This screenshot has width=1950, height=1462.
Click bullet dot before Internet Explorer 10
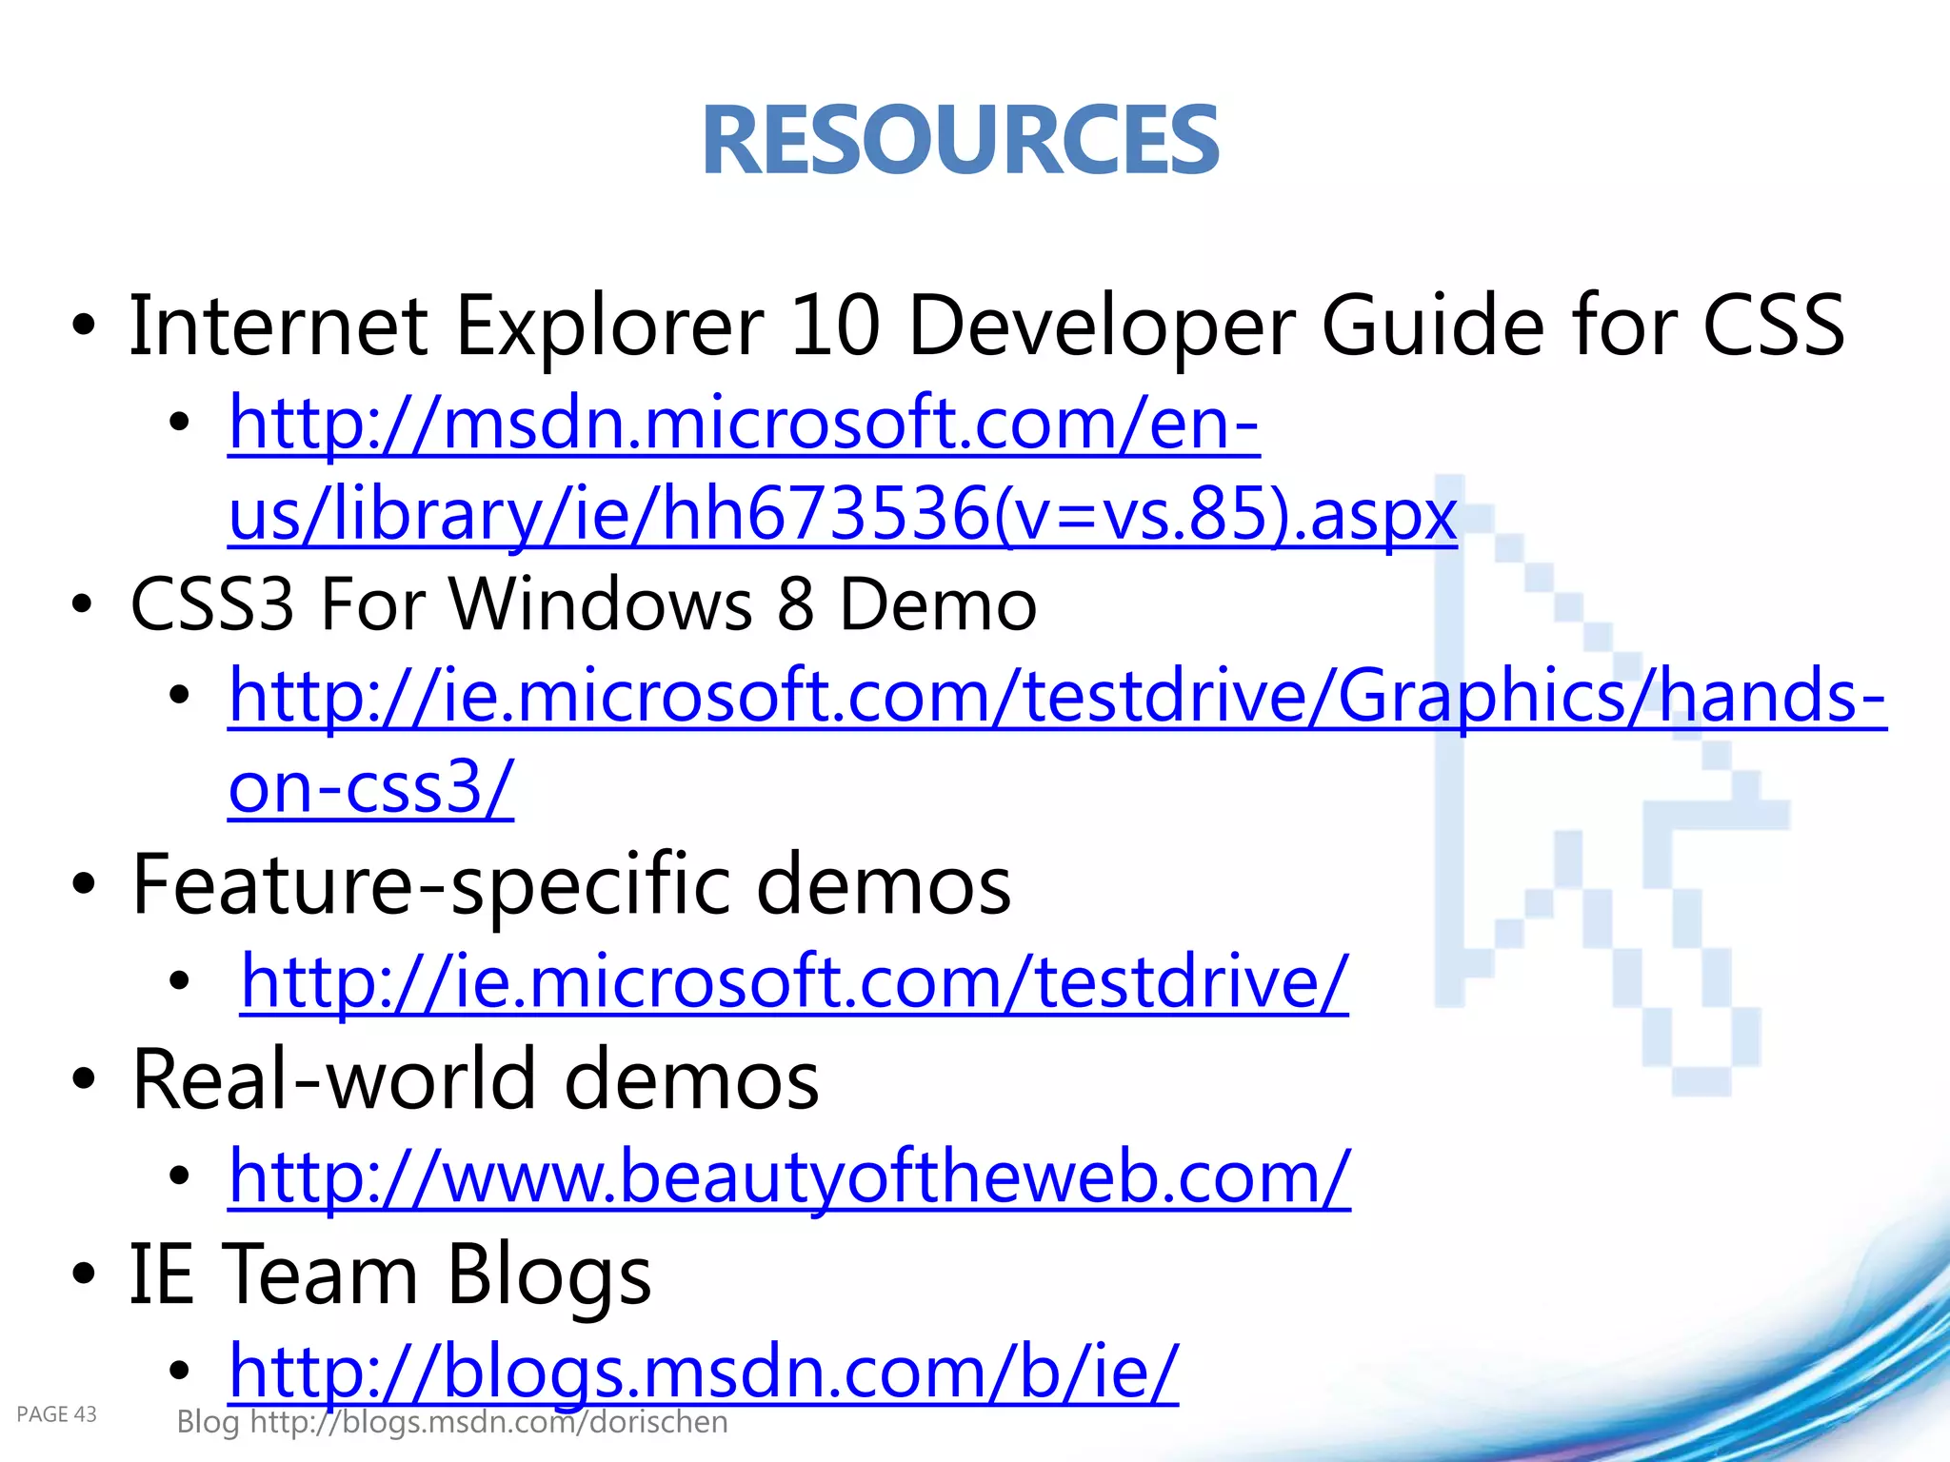coord(84,326)
